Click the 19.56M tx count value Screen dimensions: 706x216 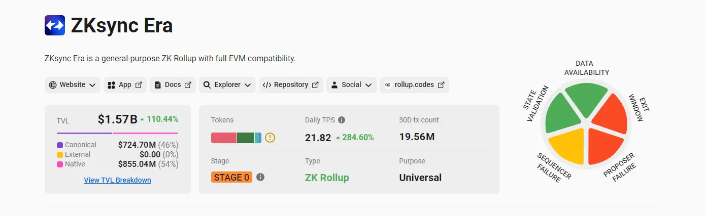[x=417, y=137]
